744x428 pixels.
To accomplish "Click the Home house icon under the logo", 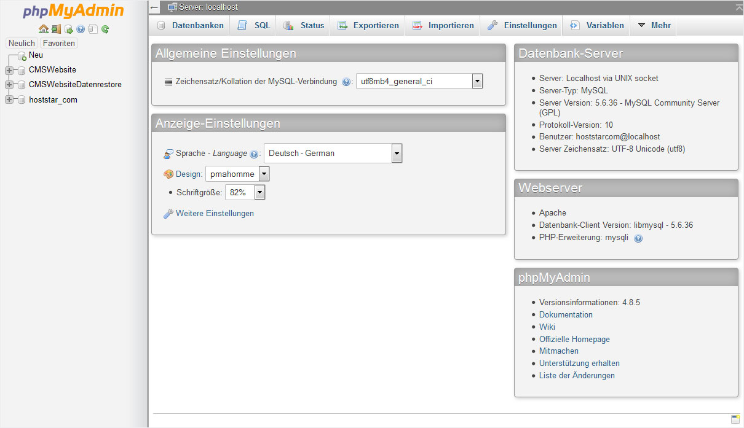I will coord(43,29).
